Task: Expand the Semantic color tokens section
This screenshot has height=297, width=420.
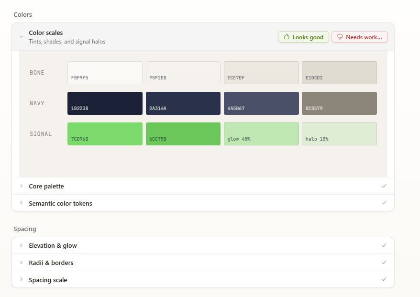Action: click(203, 203)
